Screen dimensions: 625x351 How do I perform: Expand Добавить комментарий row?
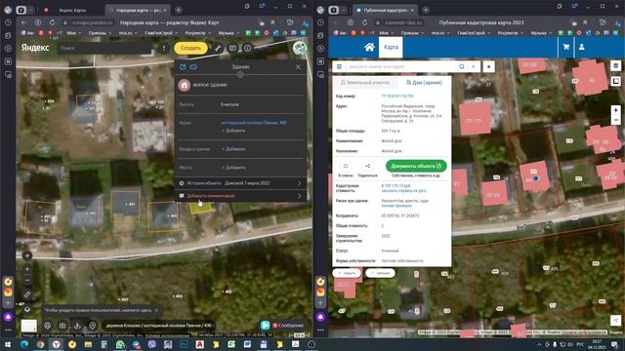point(240,196)
